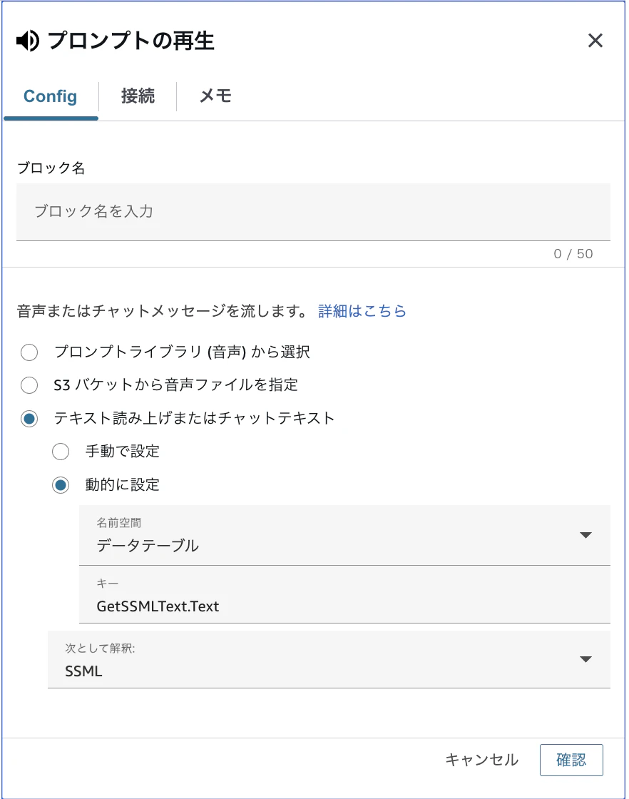Select プロンプトライブラリ (音声) から選択 radio button
The width and height of the screenshot is (629, 799).
coord(29,352)
